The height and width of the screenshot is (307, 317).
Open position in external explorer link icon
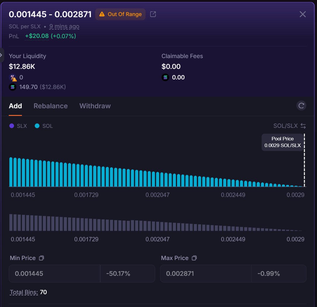point(153,14)
